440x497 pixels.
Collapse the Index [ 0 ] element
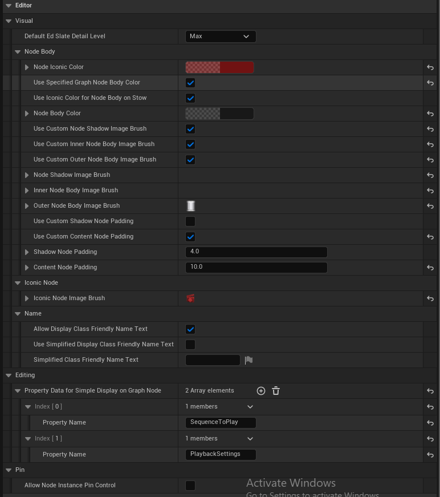[28, 407]
